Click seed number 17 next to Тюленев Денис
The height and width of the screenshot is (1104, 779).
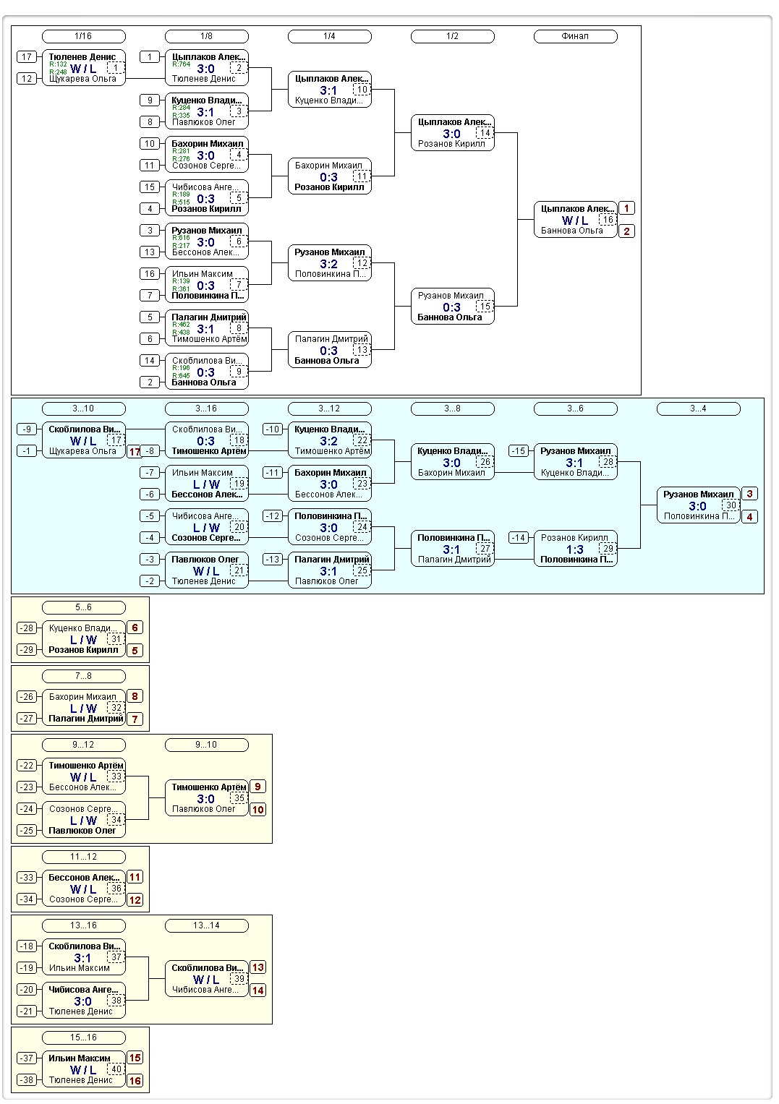(x=27, y=57)
